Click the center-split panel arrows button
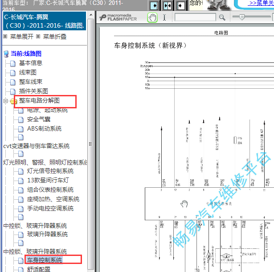This screenshot has width=274, height=272. point(168,6)
